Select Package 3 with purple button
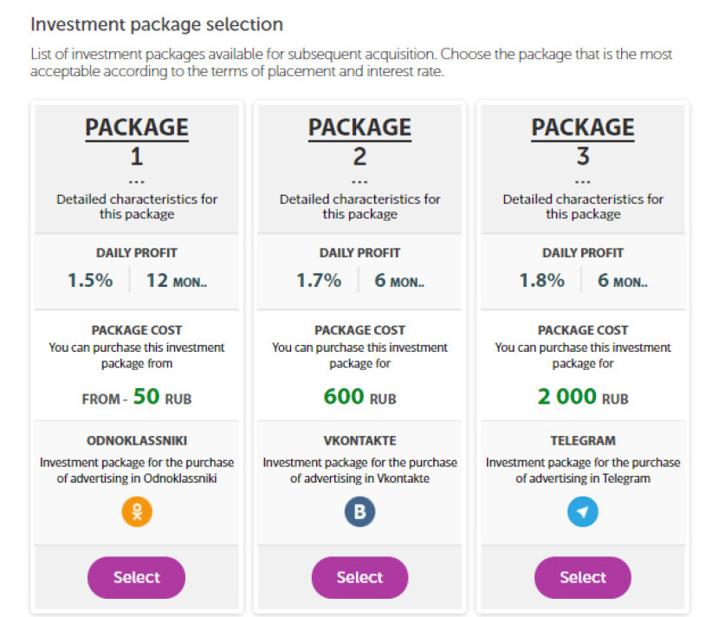 583,577
